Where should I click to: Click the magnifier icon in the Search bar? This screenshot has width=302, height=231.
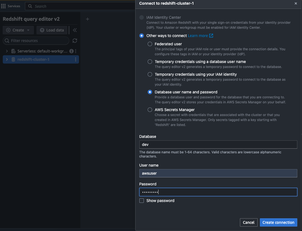pyautogui.click(x=30, y=6)
